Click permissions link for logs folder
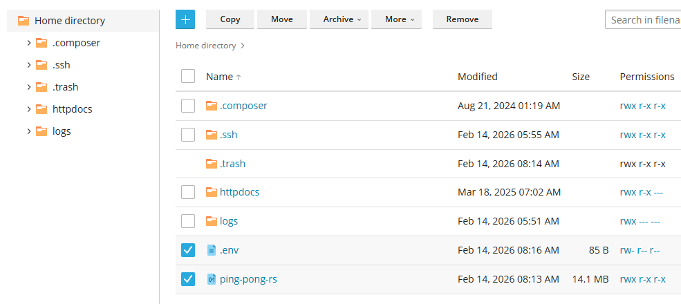The width and height of the screenshot is (681, 304). 640,221
